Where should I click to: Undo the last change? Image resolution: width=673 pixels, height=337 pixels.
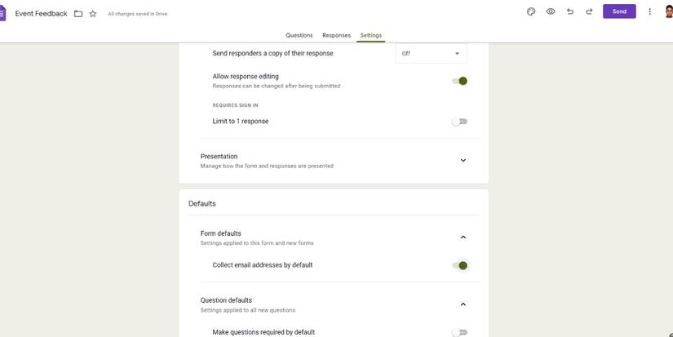[x=569, y=11]
